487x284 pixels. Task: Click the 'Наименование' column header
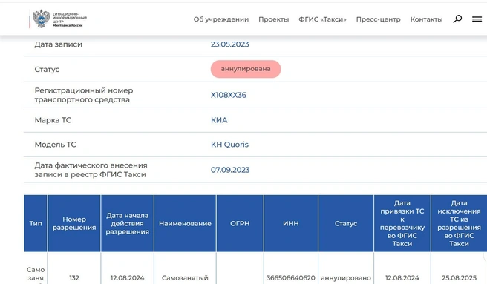click(185, 223)
